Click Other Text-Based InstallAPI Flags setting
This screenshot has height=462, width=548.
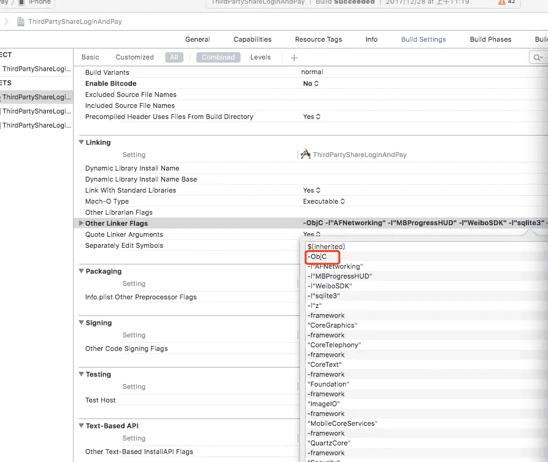(x=139, y=452)
